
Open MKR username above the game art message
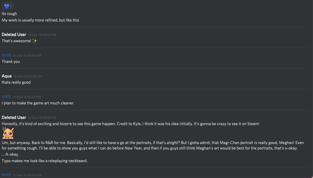pyautogui.click(x=6, y=97)
